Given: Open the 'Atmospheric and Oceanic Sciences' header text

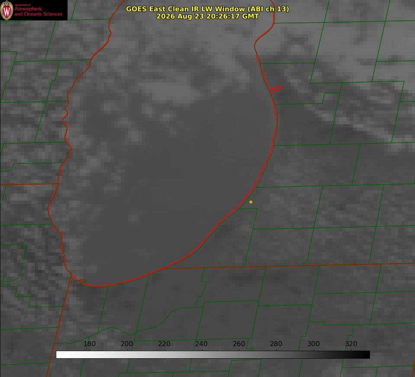Looking at the screenshot, I should (x=38, y=11).
